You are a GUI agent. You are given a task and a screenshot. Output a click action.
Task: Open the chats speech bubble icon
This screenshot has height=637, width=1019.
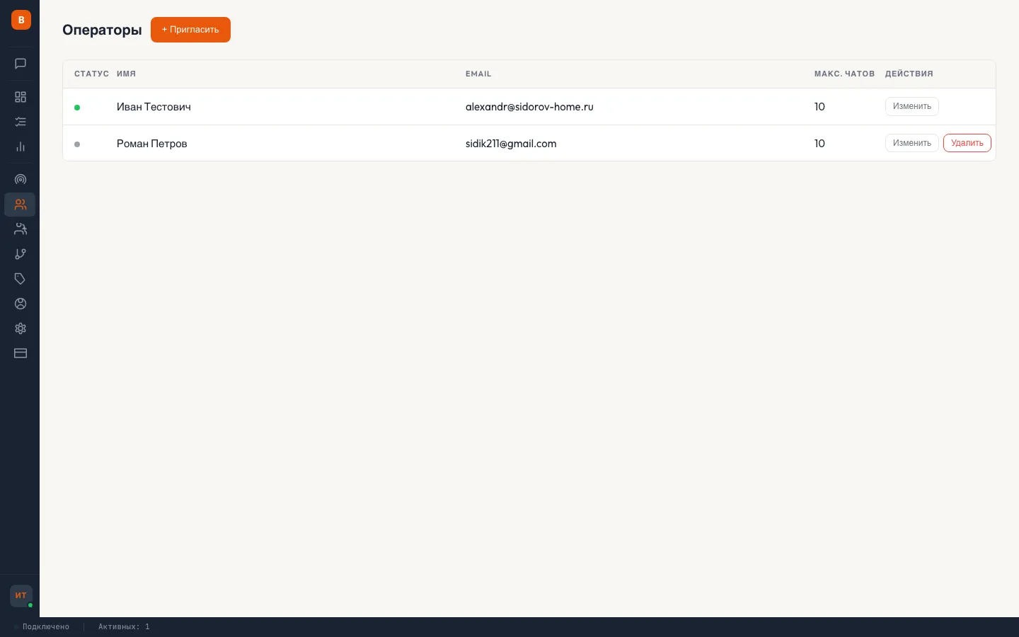point(21,64)
